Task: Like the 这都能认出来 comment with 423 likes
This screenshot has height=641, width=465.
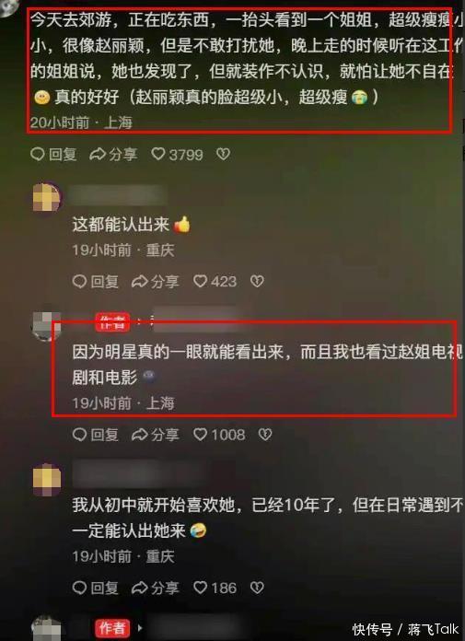Action: (215, 281)
